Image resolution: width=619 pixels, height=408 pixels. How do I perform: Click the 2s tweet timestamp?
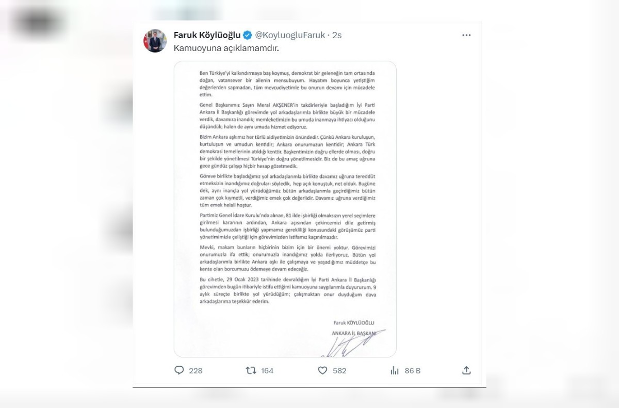(x=337, y=35)
